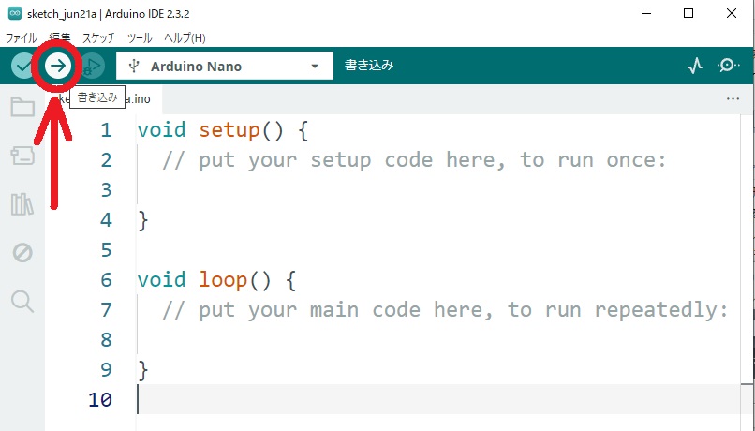This screenshot has height=431, width=755.
Task: Select the sketch .ino editor tab
Action: 105,98
